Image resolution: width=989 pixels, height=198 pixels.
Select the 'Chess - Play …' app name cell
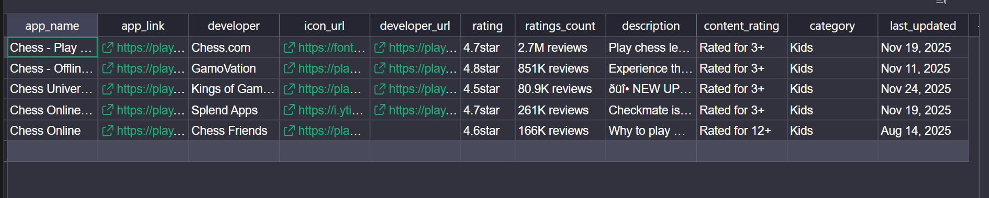(x=52, y=48)
